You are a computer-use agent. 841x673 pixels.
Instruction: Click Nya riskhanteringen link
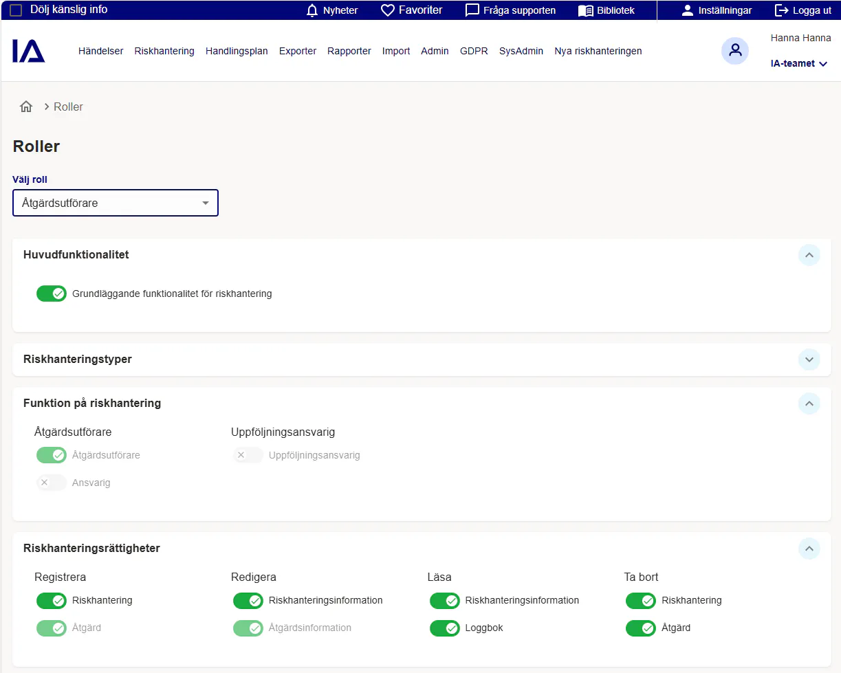point(598,51)
